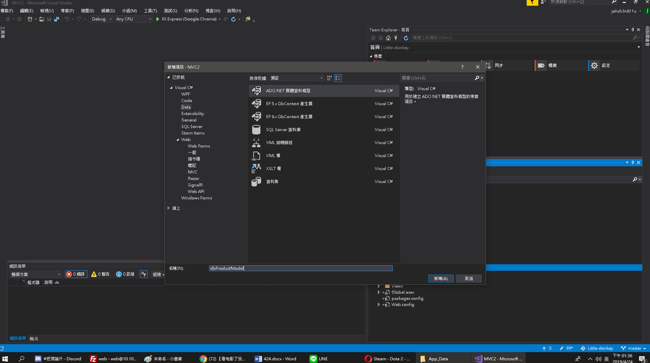Click browser refresh toolbar icon
This screenshot has height=363, width=650.
click(x=233, y=19)
